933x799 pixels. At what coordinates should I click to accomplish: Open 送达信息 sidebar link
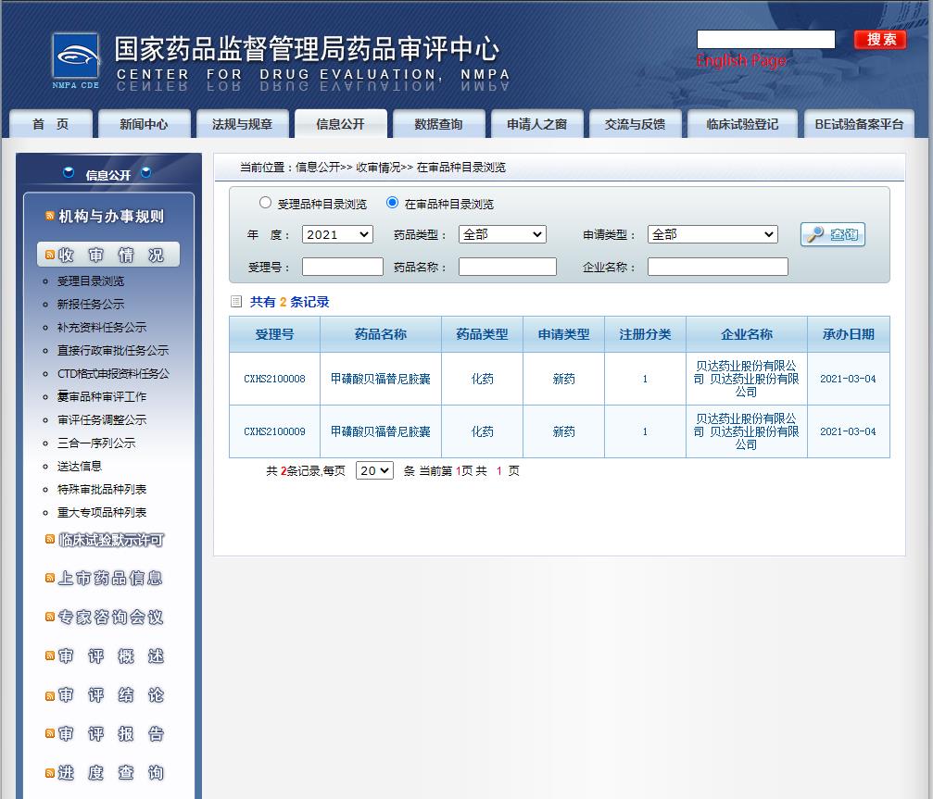[x=79, y=466]
